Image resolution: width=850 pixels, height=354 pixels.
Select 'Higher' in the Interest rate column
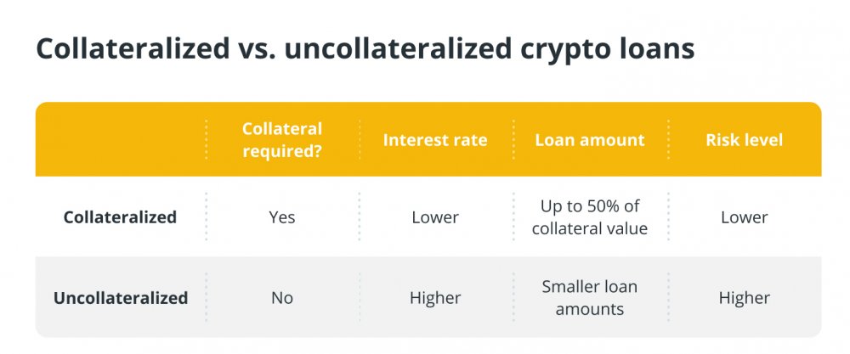click(x=435, y=298)
